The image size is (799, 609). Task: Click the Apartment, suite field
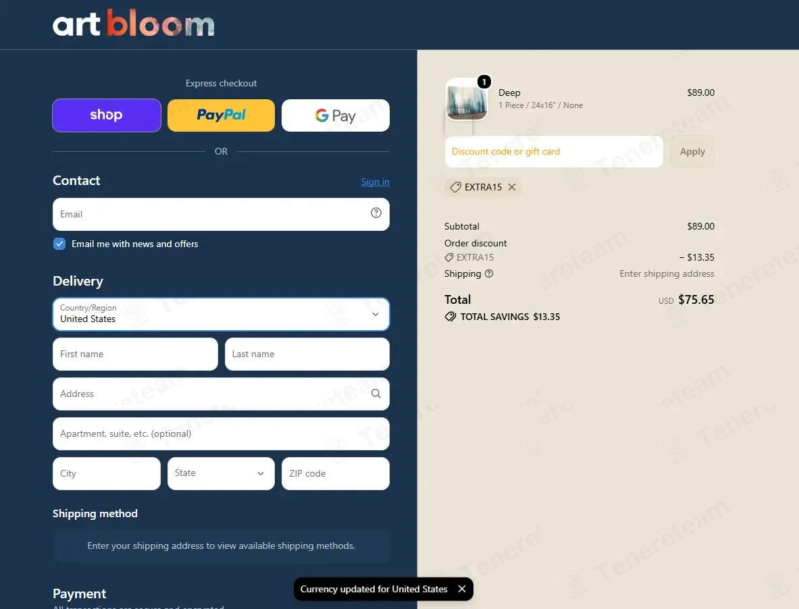point(221,434)
